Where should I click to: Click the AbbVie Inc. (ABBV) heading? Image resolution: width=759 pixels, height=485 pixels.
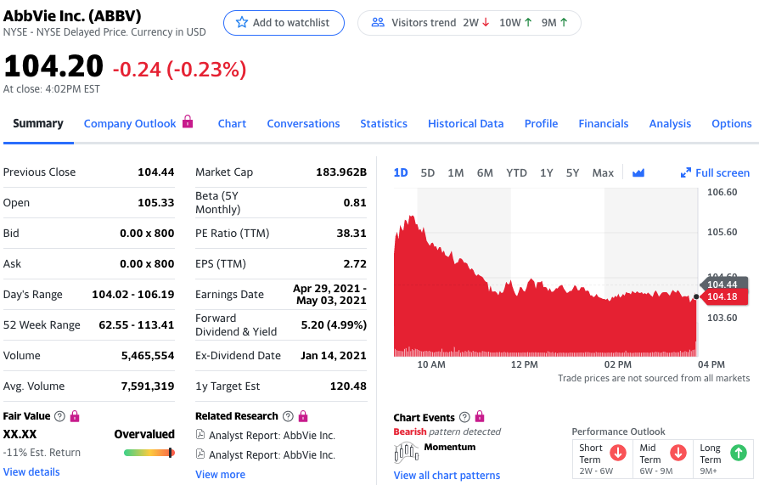coord(72,16)
